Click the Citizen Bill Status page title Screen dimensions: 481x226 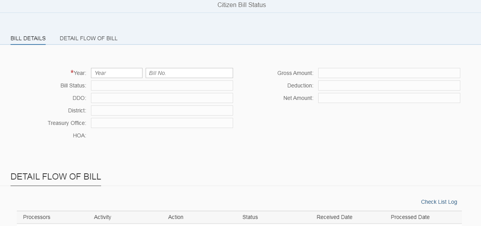(x=242, y=5)
